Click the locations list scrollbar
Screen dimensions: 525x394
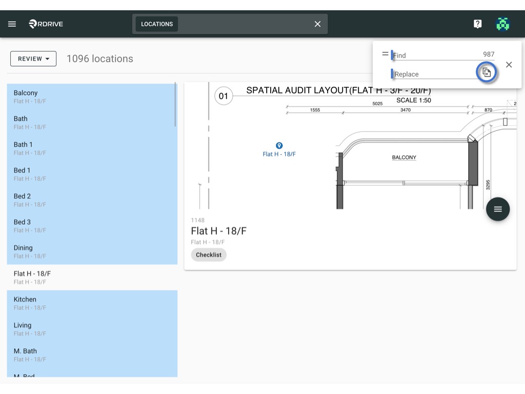175,105
